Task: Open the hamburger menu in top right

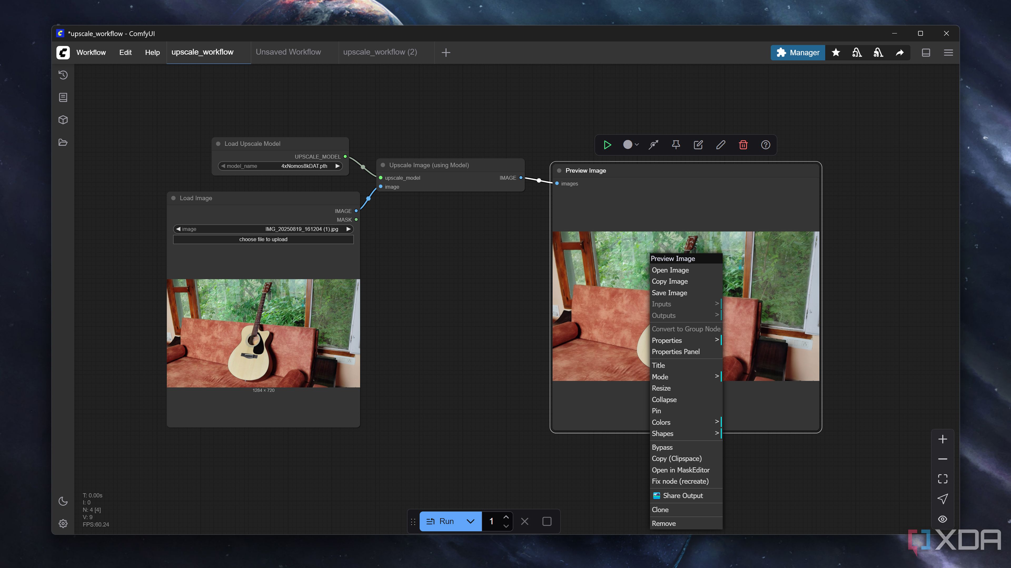Action: pos(948,53)
